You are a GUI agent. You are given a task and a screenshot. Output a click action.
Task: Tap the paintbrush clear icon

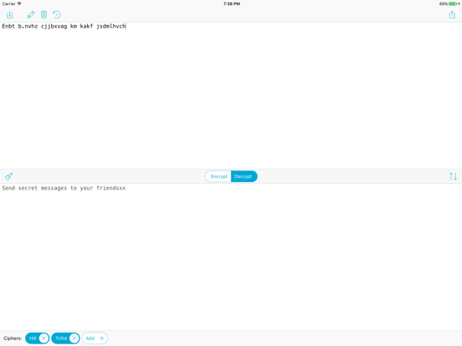point(9,176)
